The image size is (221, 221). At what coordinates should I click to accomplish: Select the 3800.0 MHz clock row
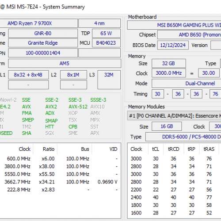(x=61, y=167)
